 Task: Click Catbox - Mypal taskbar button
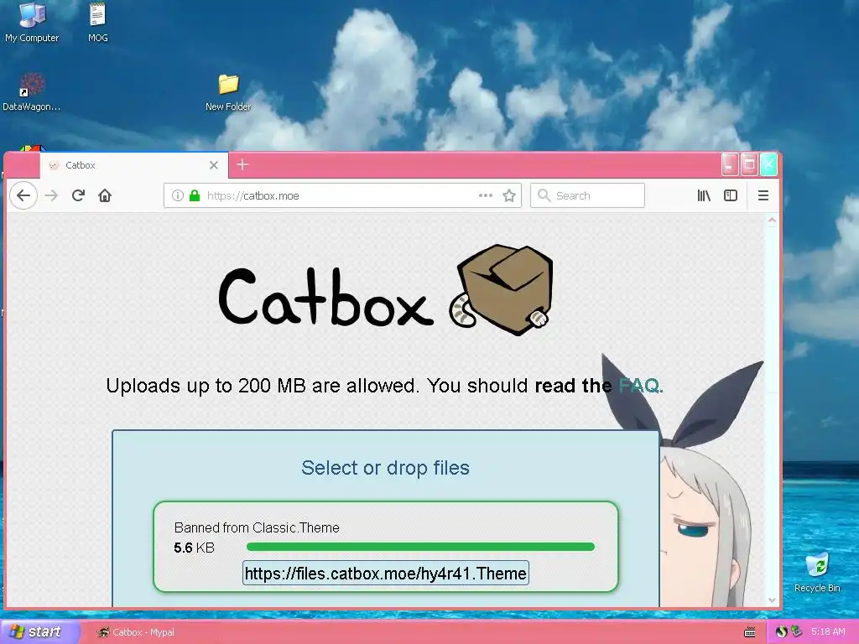coord(135,632)
